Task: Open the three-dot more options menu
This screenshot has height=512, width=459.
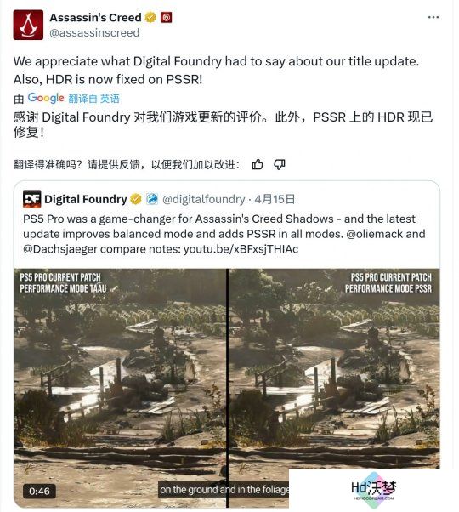Action: pos(433,17)
